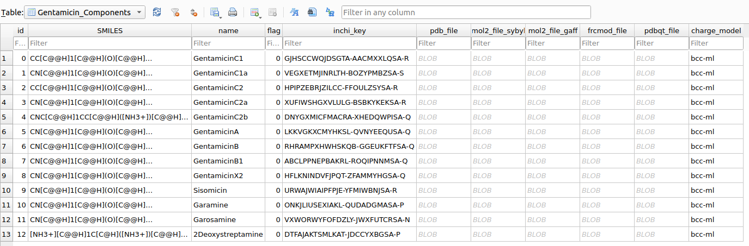This screenshot has width=749, height=246.
Task: Clear sorting order icon
Action: (193, 12)
